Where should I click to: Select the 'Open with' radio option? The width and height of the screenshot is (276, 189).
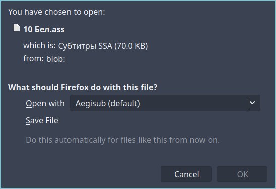[x=45, y=103]
